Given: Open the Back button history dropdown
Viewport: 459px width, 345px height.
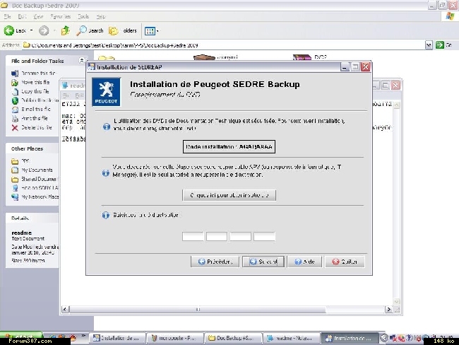Looking at the screenshot, I should 31,30.
